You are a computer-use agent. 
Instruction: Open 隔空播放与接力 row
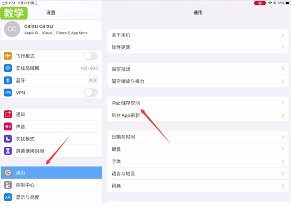point(198,81)
